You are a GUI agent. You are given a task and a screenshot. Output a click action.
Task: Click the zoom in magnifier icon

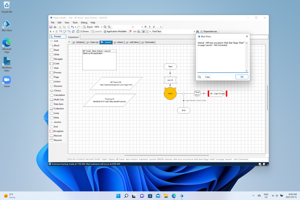tap(105, 27)
